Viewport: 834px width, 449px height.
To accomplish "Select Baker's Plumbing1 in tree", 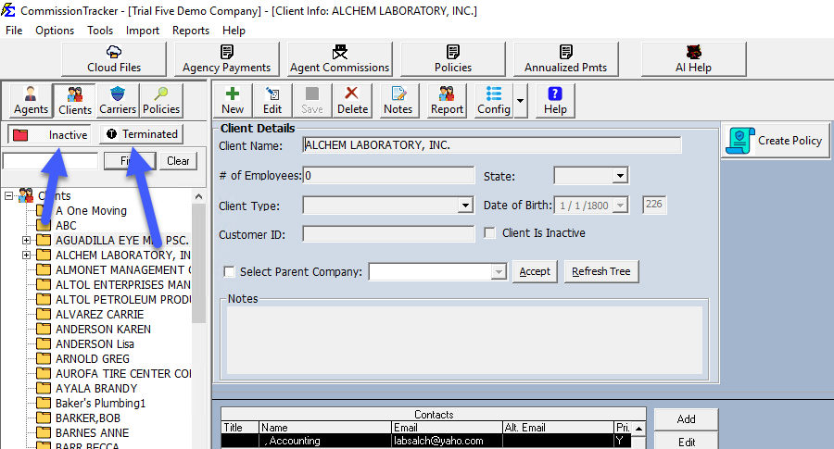I will [x=100, y=404].
